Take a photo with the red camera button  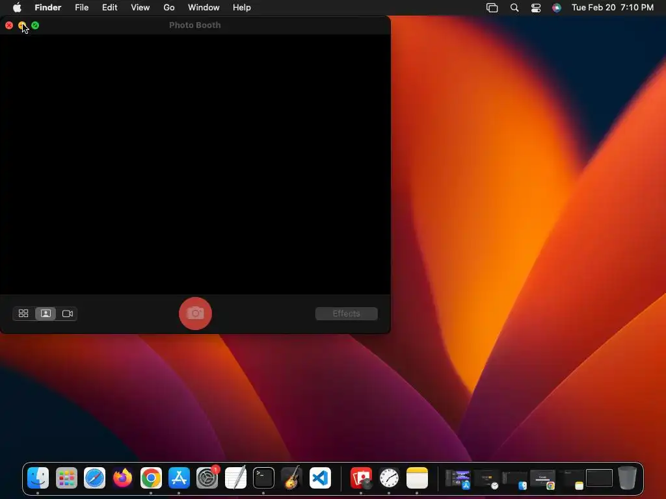pyautogui.click(x=195, y=314)
